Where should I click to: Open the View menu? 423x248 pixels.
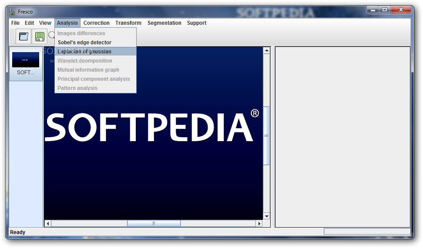45,23
